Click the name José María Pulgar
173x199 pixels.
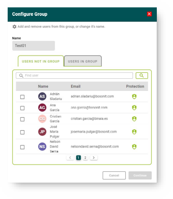[x=55, y=132]
